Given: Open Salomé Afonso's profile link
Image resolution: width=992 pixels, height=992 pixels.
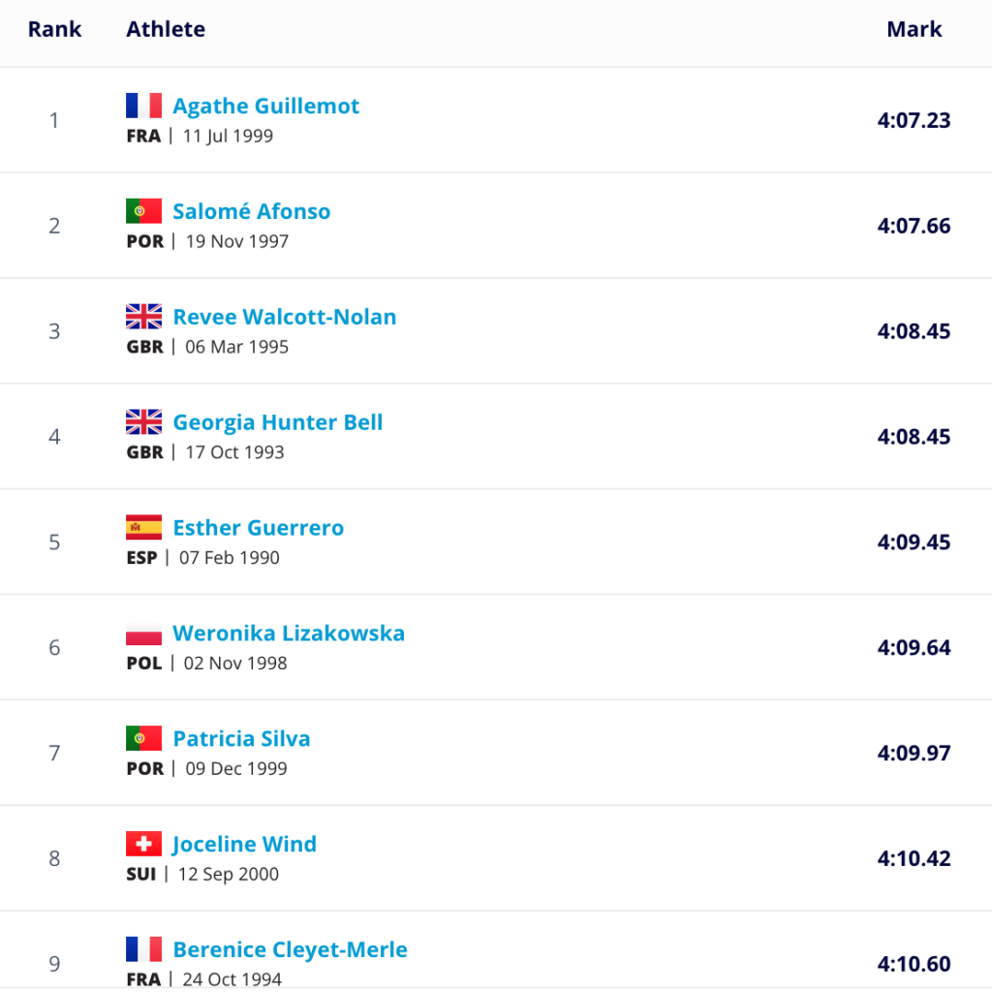Looking at the screenshot, I should click(x=251, y=211).
